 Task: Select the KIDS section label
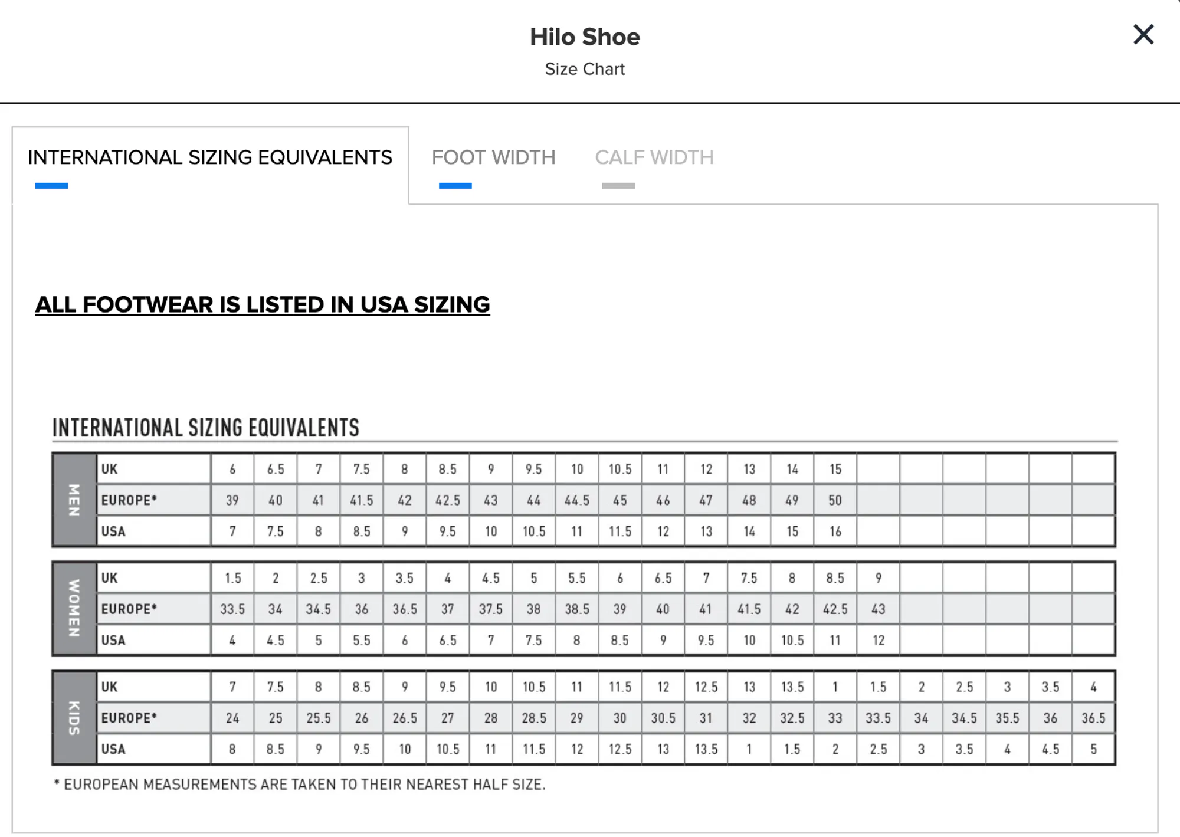coord(74,718)
